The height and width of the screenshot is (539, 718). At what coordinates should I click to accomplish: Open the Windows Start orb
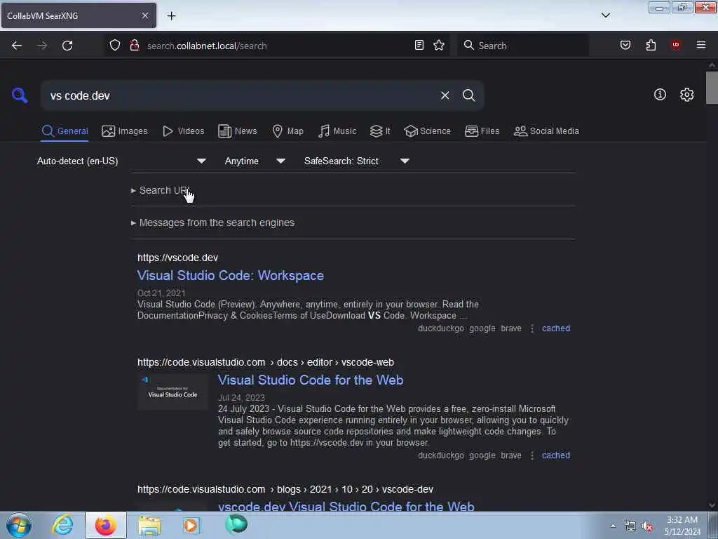pyautogui.click(x=19, y=525)
